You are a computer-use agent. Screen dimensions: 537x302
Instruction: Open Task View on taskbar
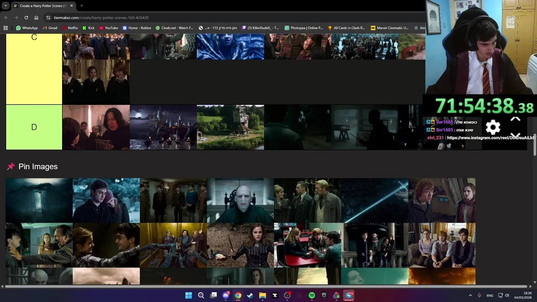coord(213,295)
